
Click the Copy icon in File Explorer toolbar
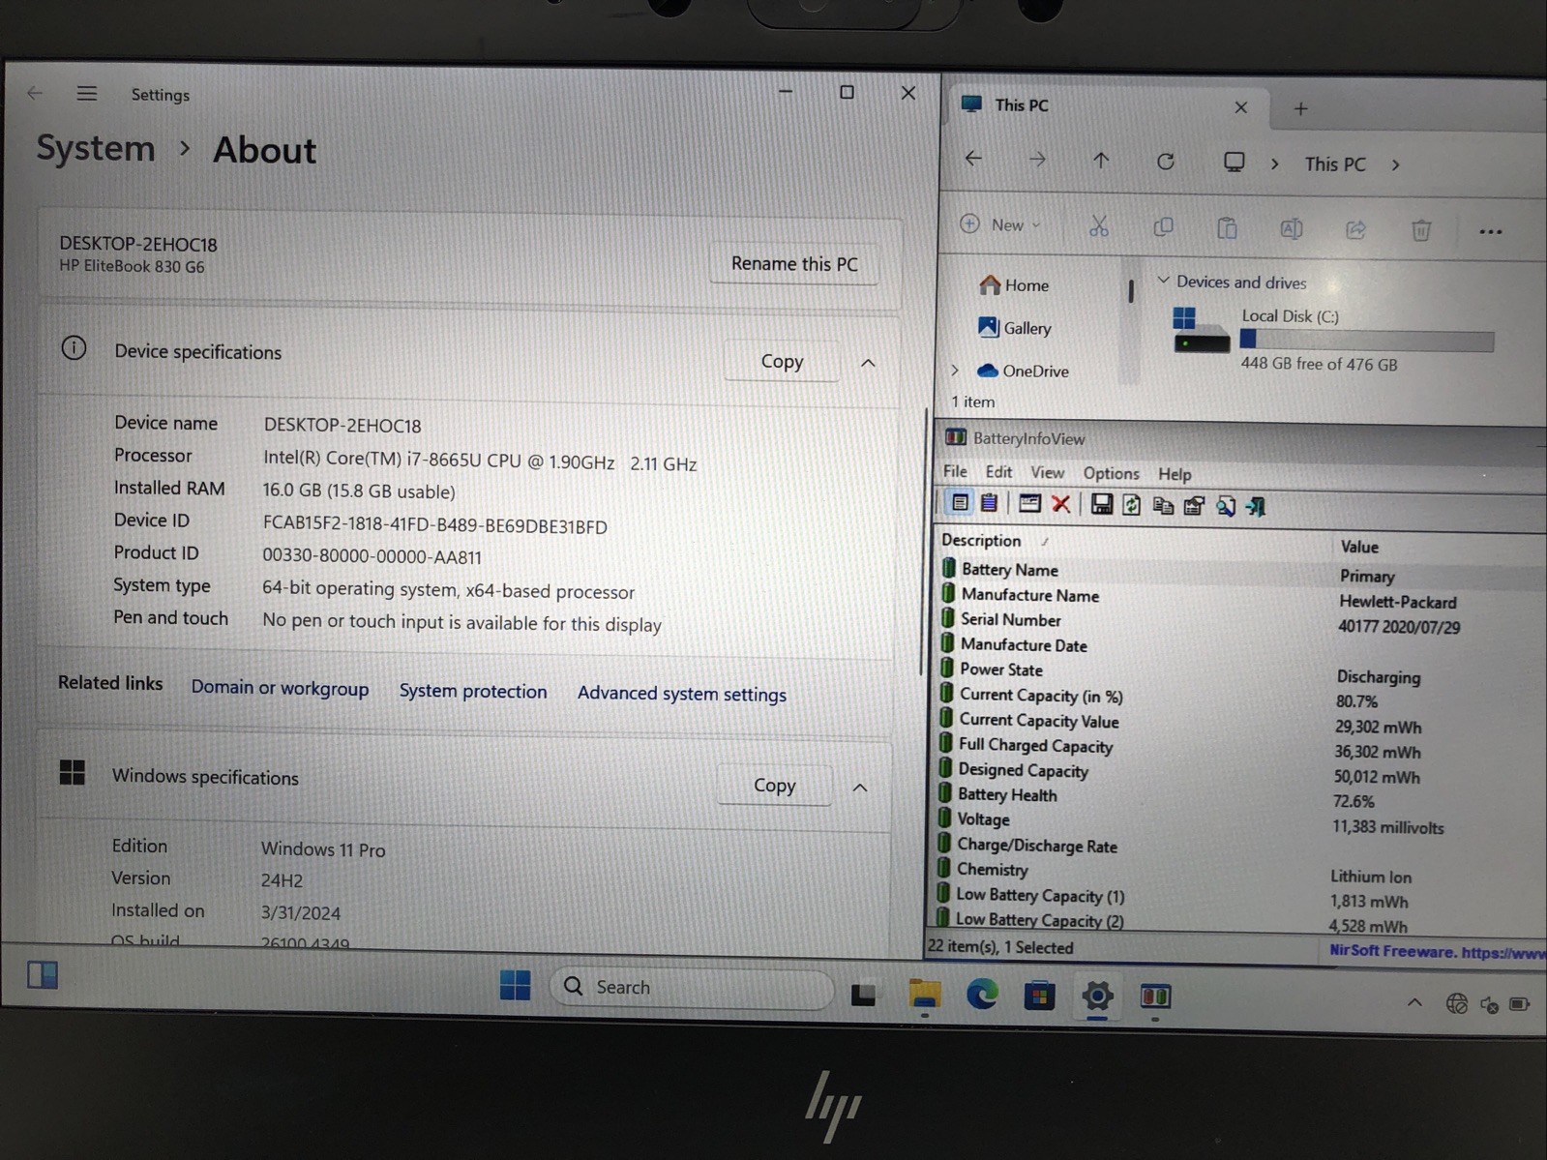pyautogui.click(x=1163, y=227)
